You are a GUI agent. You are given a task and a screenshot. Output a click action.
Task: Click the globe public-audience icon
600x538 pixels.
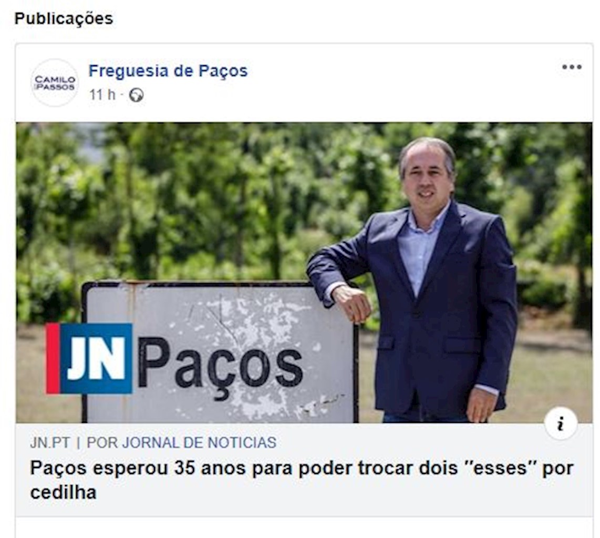point(136,95)
